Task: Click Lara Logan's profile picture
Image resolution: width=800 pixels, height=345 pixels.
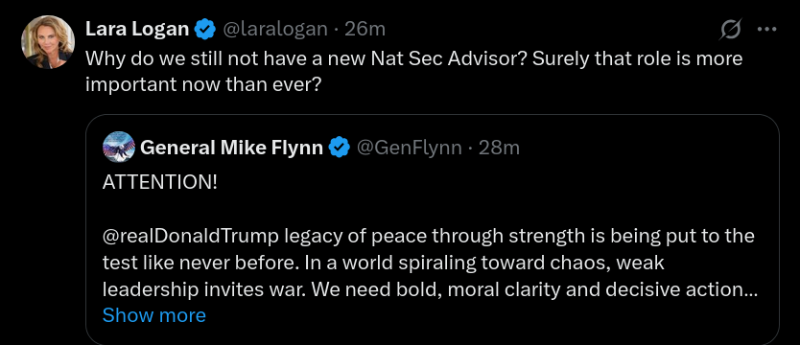Action: click(48, 42)
